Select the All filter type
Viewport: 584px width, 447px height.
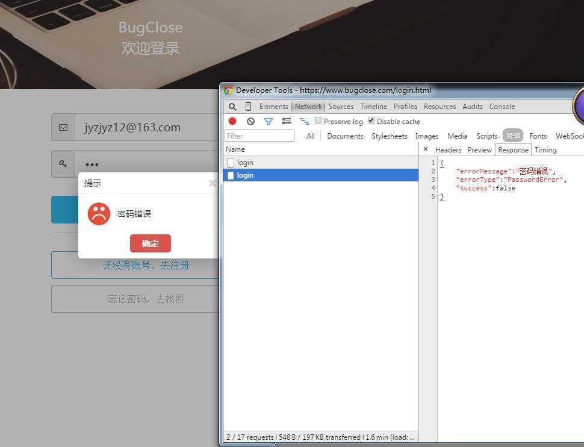[311, 136]
